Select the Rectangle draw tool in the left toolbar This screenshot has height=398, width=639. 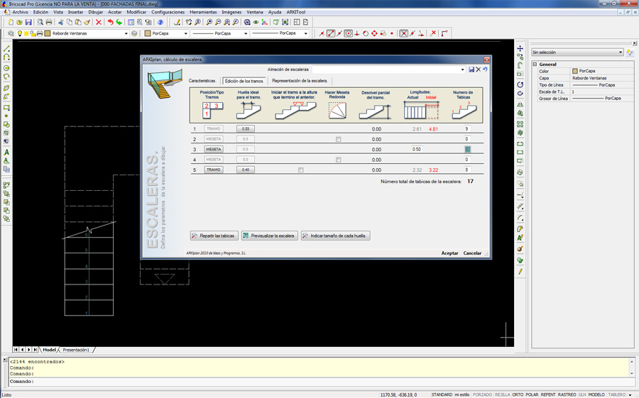click(6, 108)
